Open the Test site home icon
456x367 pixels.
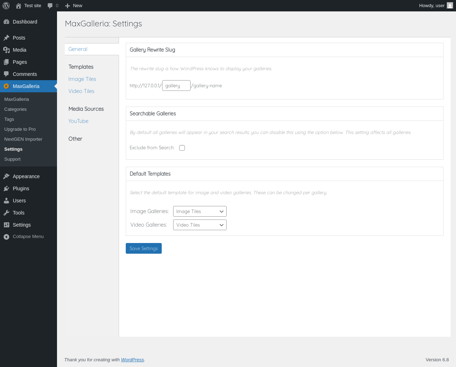coord(19,6)
